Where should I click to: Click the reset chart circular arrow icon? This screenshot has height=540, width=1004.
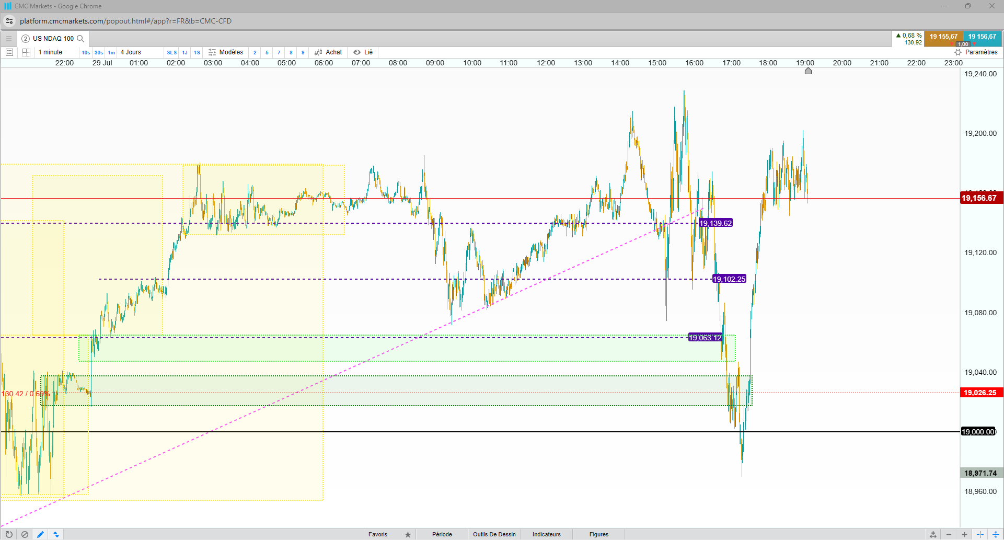(9, 534)
